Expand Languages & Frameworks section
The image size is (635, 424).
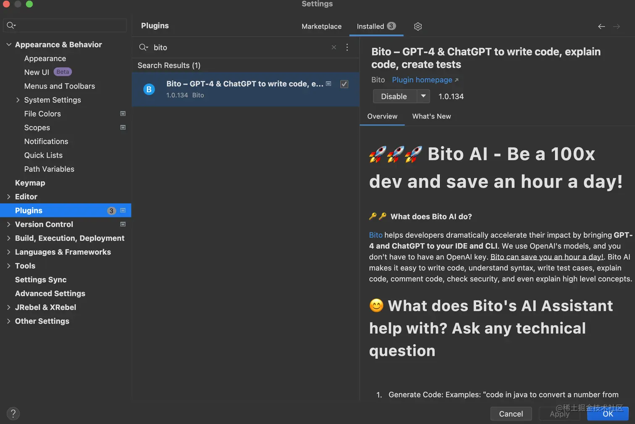[8, 252]
